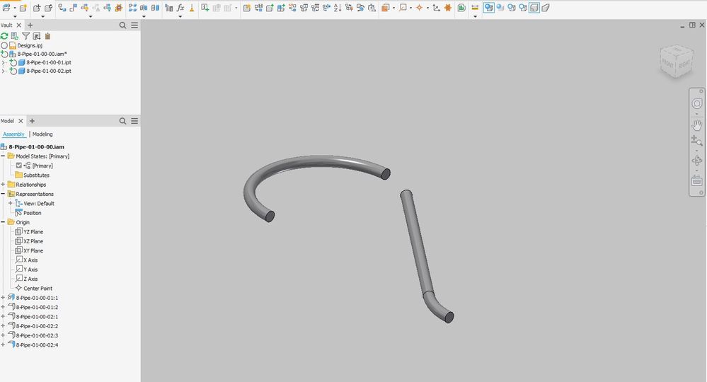The width and height of the screenshot is (707, 382).
Task: Click the ViewCube in the viewport corner
Action: (677, 62)
